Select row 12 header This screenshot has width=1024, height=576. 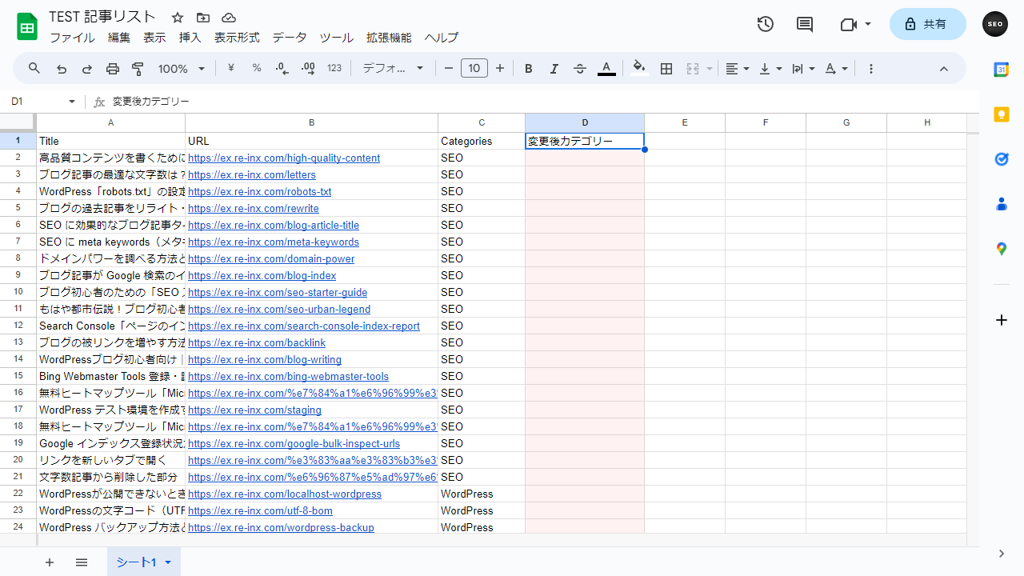18,326
